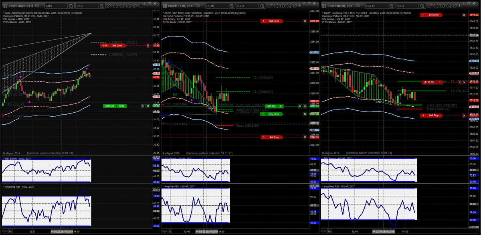This screenshot has height=235, width=481.
Task: Select the ES $25.00 position marker
Action: pyautogui.click(x=274, y=106)
